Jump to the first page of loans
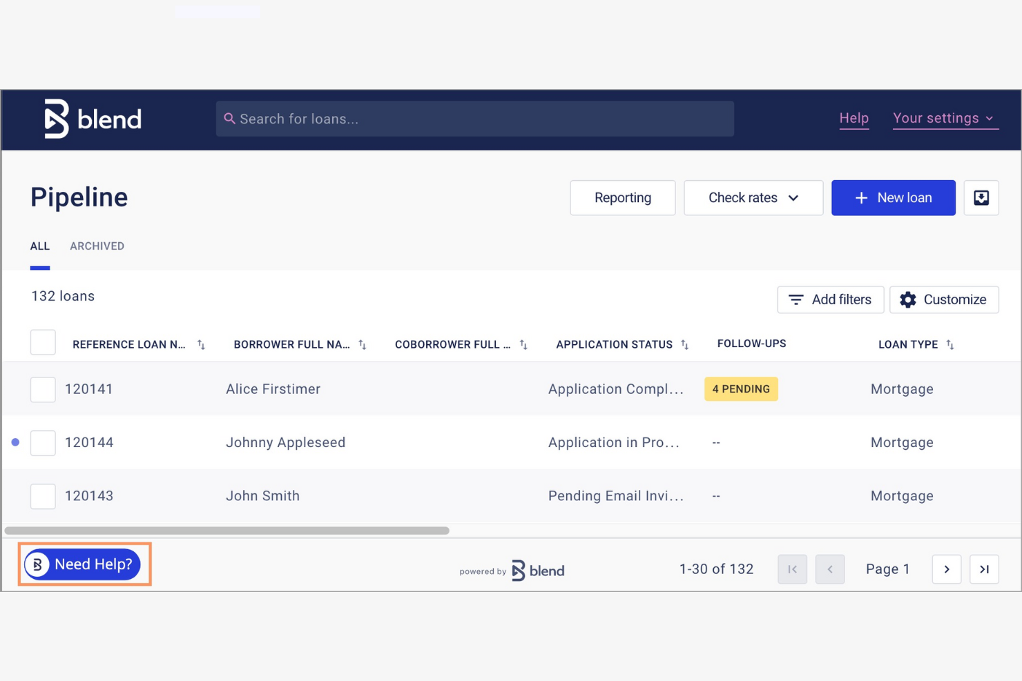Screen dimensions: 1022x681 coord(792,569)
